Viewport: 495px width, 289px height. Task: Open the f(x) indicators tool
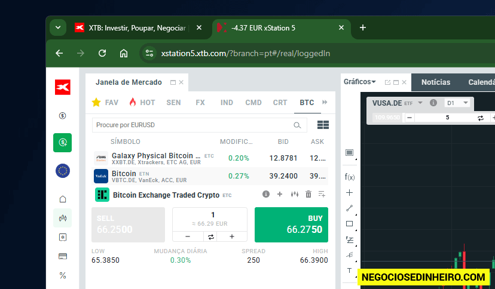(x=350, y=177)
